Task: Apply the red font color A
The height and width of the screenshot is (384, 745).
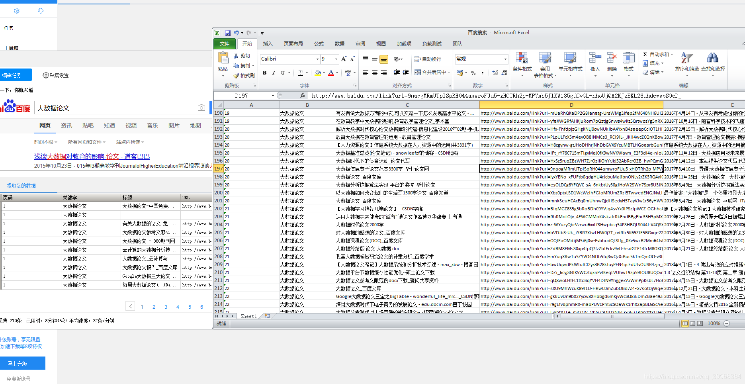Action: pyautogui.click(x=331, y=73)
